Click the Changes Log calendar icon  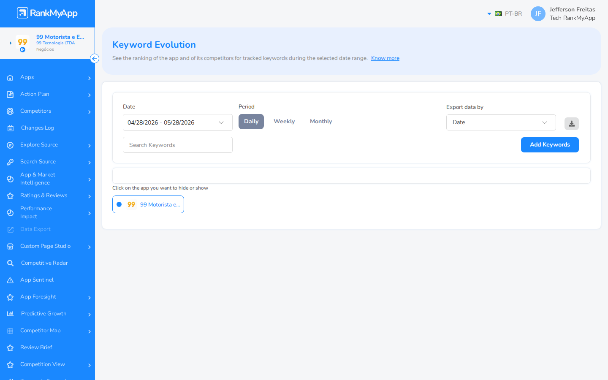click(11, 128)
